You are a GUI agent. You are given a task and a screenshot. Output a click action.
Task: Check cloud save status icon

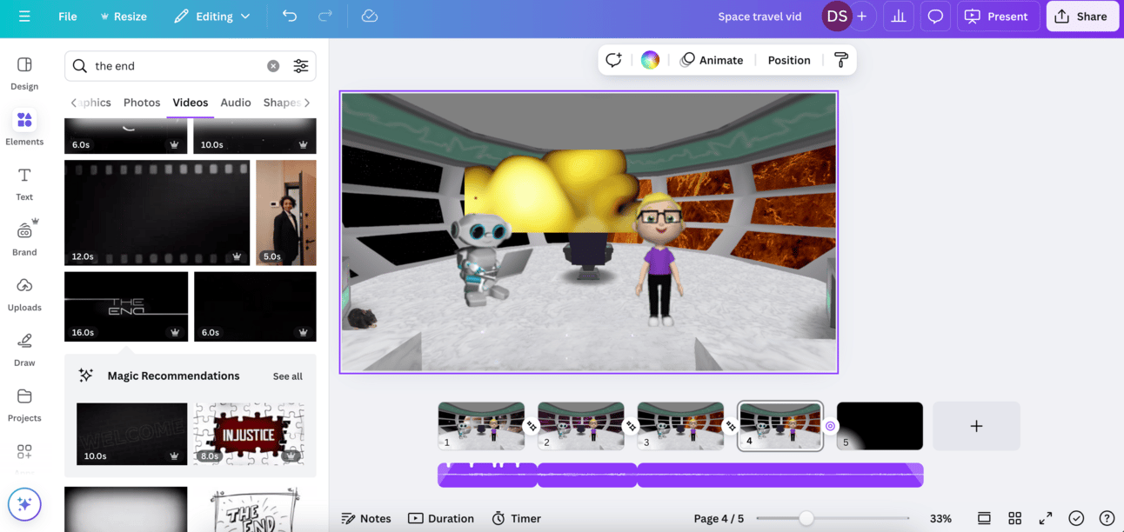pos(370,17)
